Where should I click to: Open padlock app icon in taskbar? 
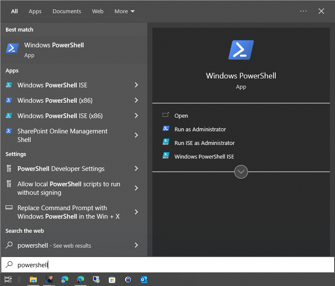(128, 279)
